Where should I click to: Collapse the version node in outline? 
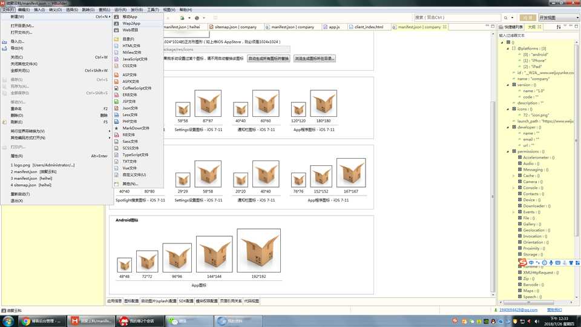pos(508,85)
